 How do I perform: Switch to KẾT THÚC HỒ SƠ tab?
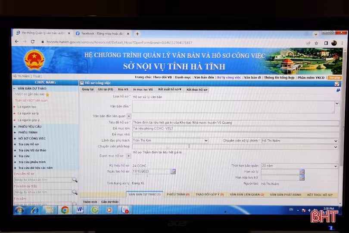click(x=320, y=195)
